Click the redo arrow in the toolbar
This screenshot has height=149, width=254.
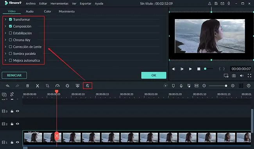pyautogui.click(x=17, y=86)
